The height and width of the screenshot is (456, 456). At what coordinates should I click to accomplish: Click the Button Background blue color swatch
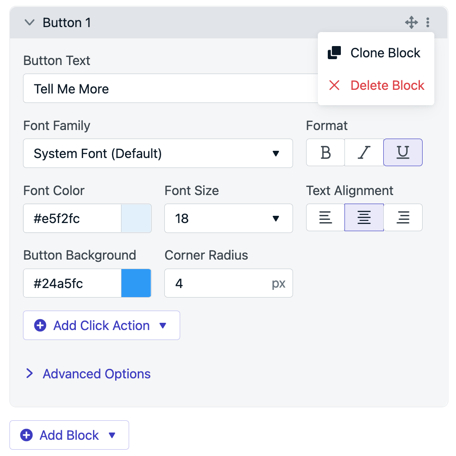click(136, 283)
